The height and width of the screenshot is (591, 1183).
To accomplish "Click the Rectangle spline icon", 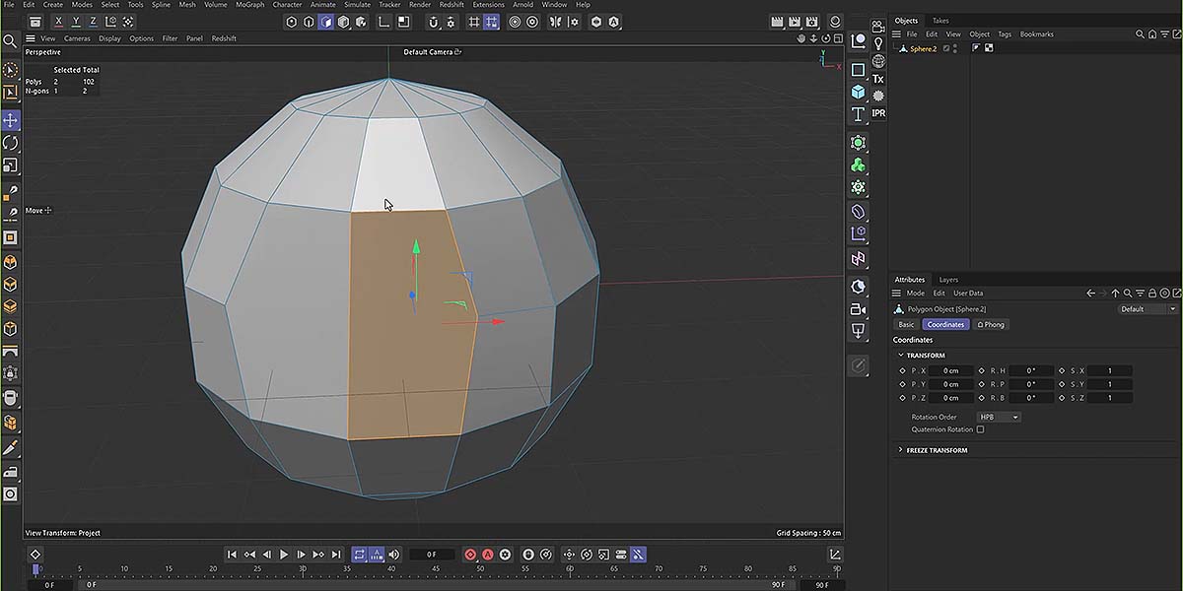I will [x=859, y=70].
